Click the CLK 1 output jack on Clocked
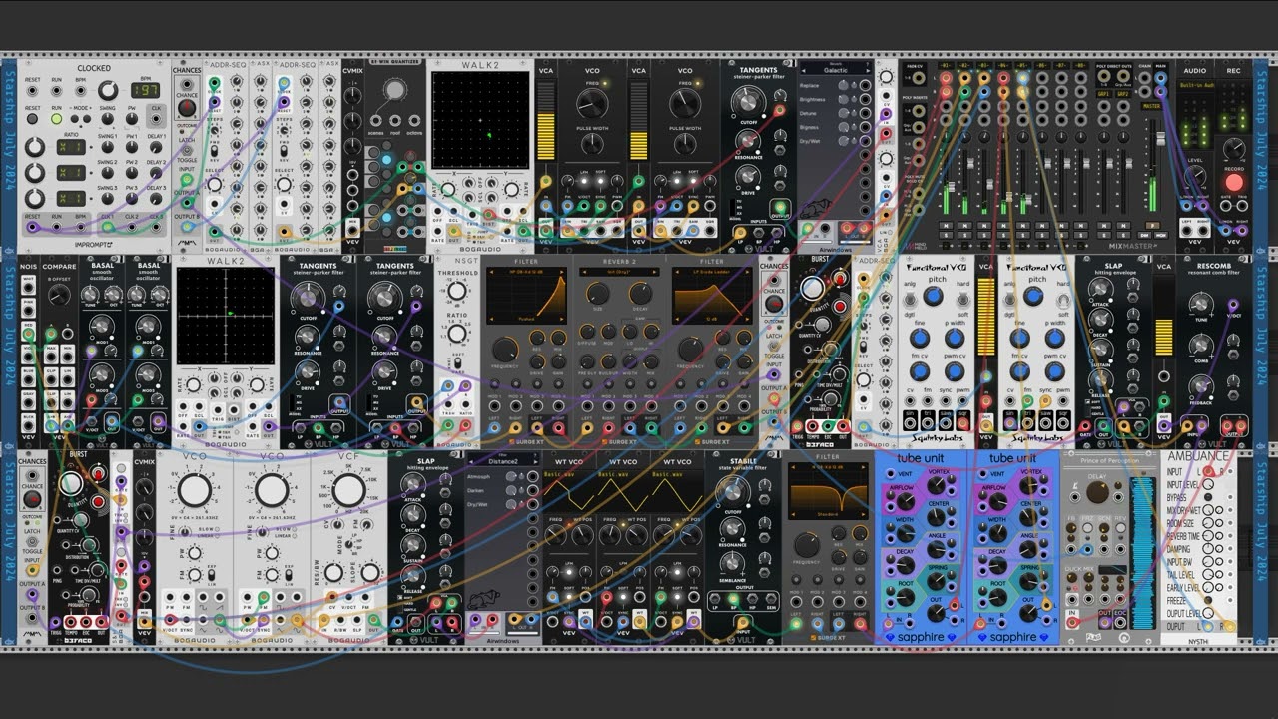This screenshot has height=719, width=1278. click(x=108, y=227)
